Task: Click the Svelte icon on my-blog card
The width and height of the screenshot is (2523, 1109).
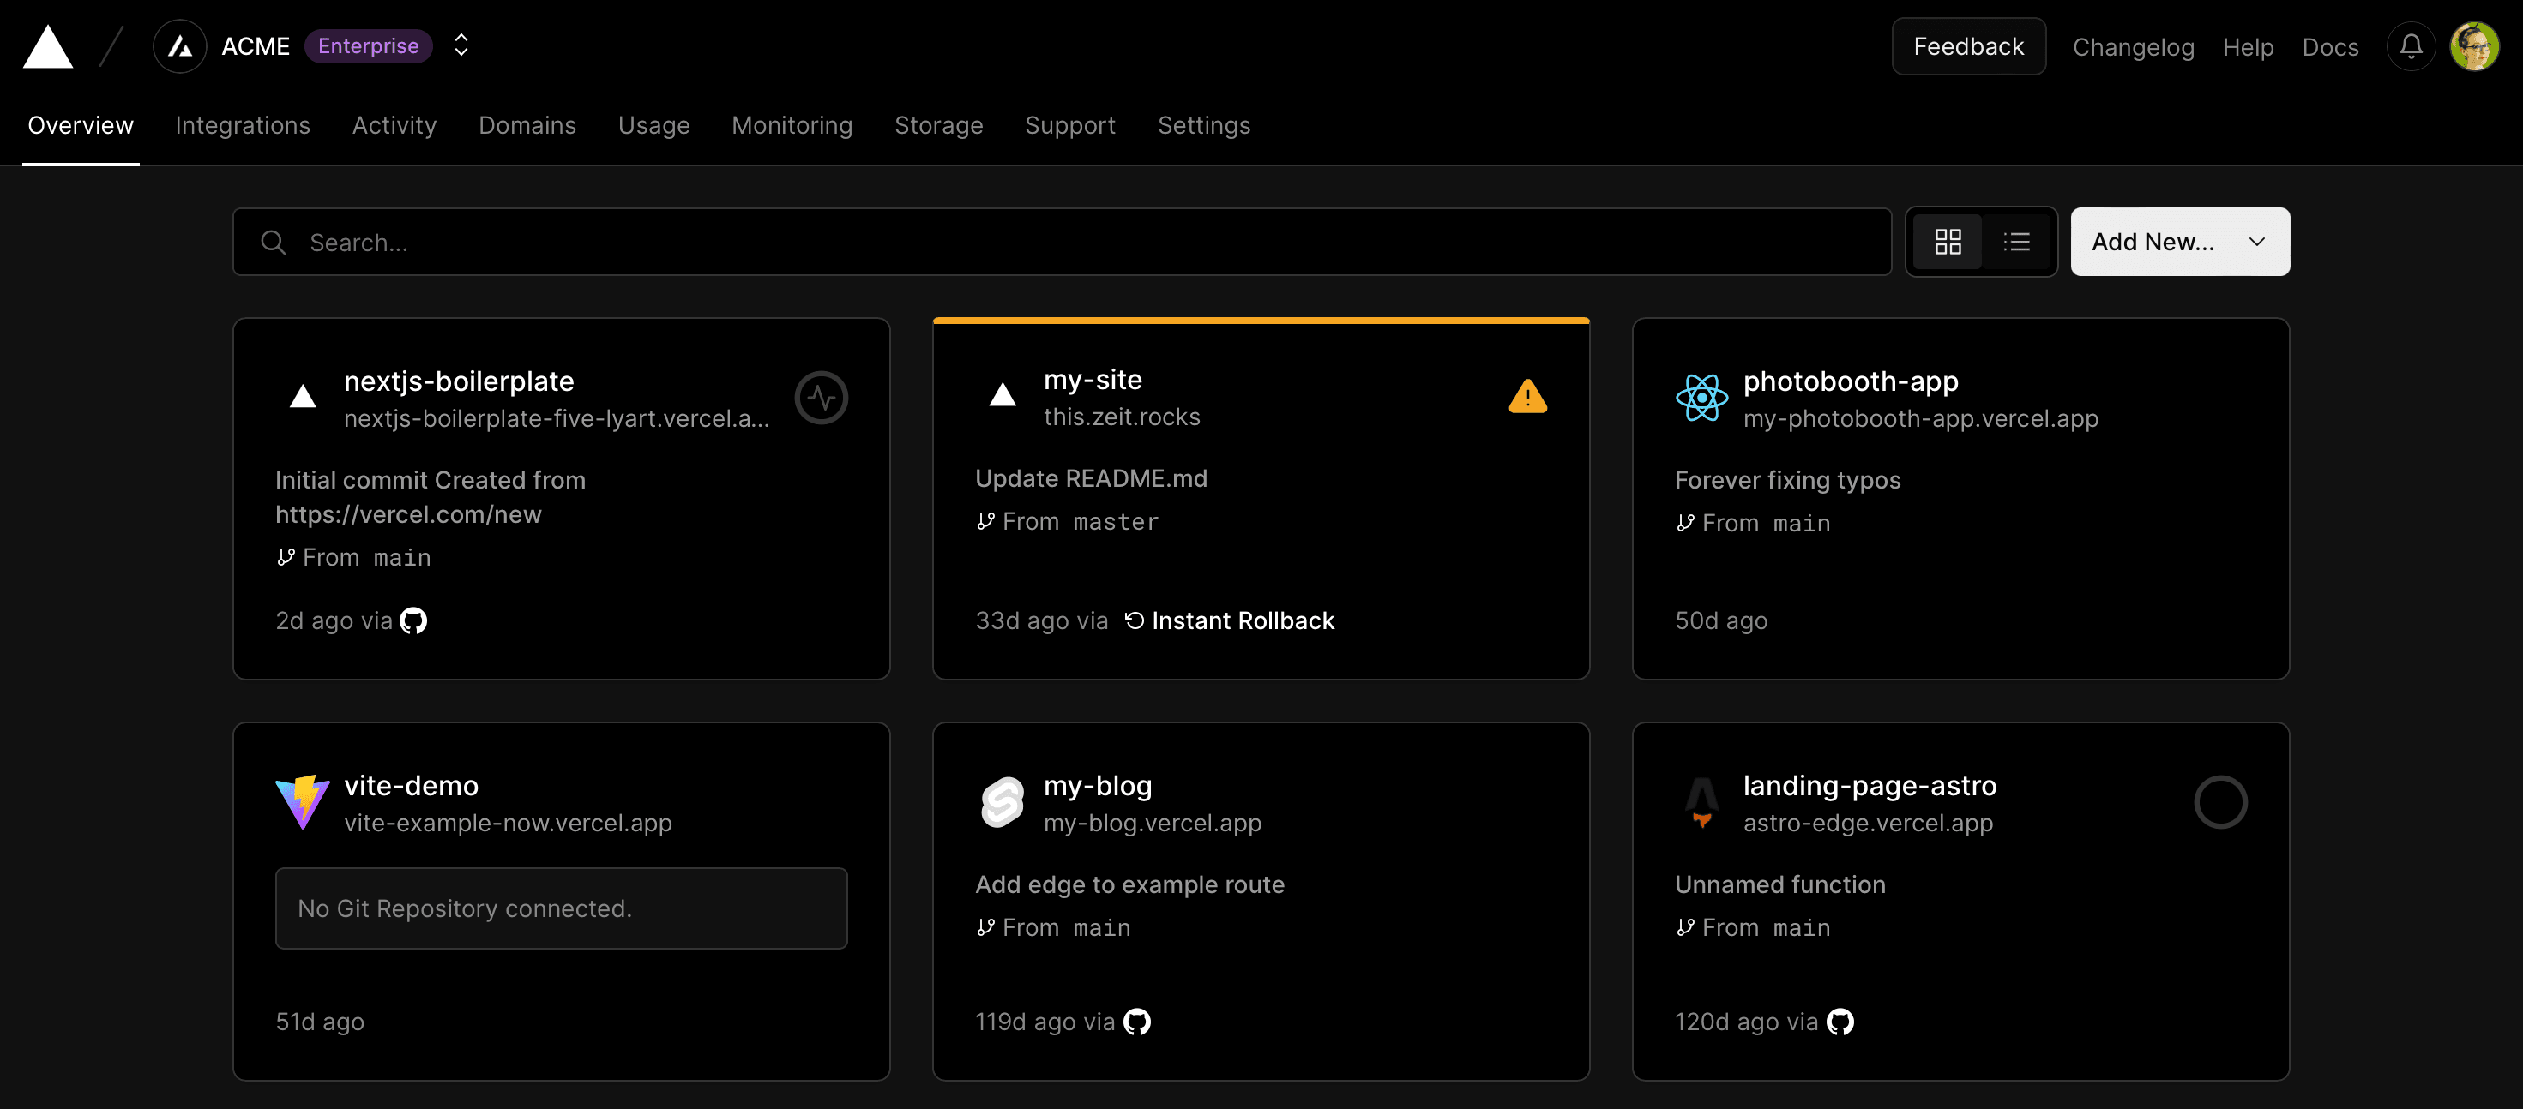Action: point(1002,801)
